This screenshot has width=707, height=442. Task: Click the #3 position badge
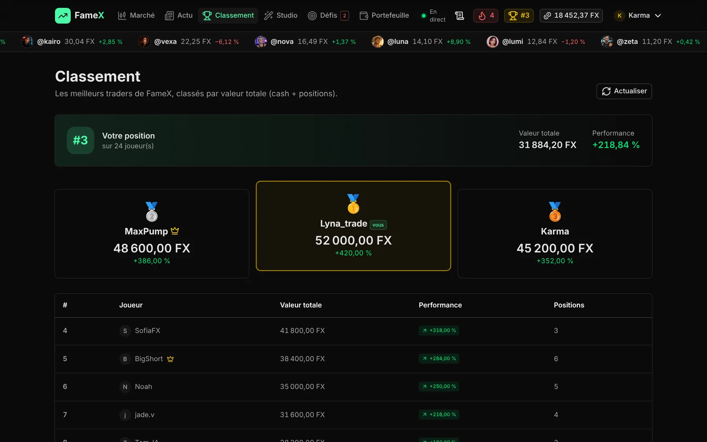tap(81, 140)
